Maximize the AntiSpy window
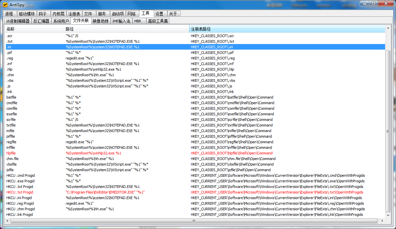 tap(373, 3)
